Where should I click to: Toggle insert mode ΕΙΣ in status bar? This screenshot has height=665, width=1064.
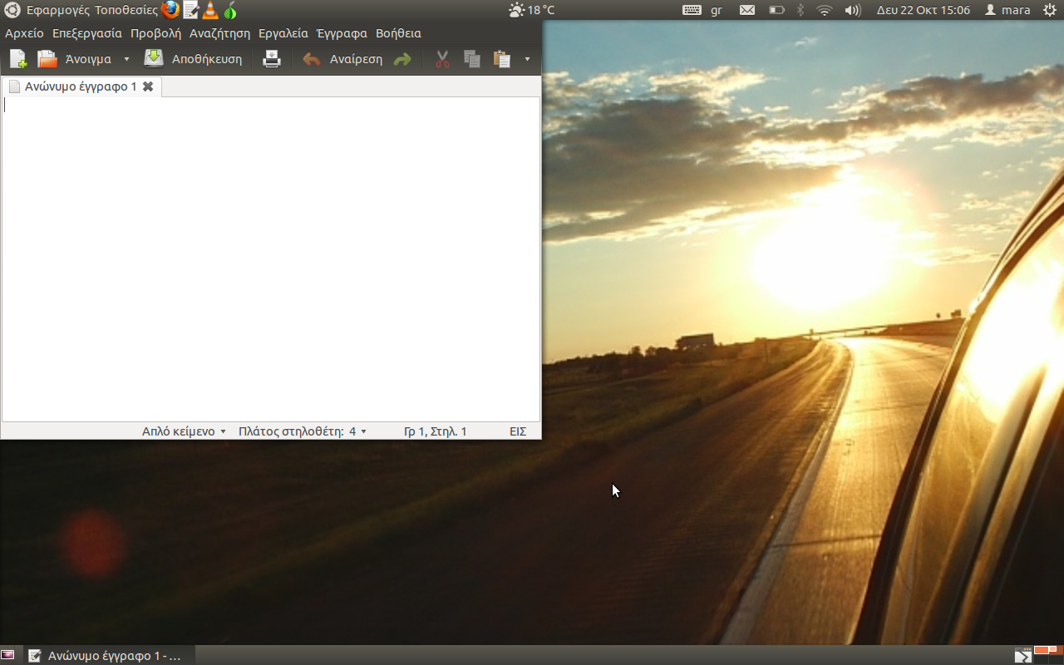[518, 431]
